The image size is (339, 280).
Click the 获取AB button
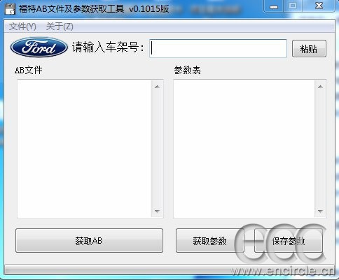[x=89, y=241]
